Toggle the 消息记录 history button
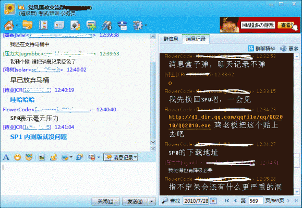302x208 pixels. click(x=120, y=157)
